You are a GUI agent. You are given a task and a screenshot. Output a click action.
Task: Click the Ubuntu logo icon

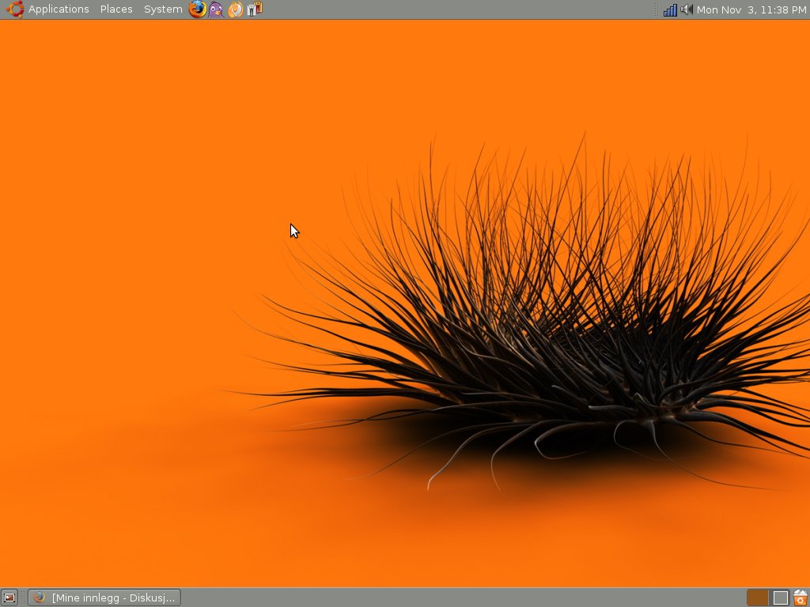point(15,9)
